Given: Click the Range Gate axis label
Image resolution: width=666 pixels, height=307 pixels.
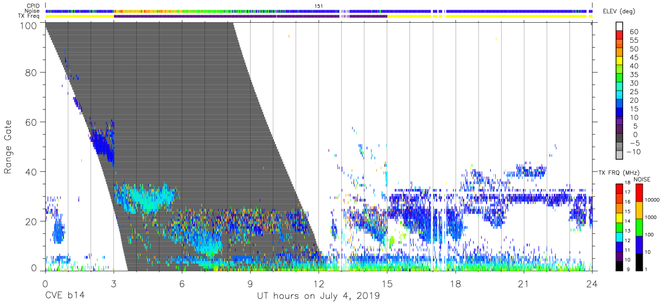Looking at the screenshot, I should coord(8,147).
